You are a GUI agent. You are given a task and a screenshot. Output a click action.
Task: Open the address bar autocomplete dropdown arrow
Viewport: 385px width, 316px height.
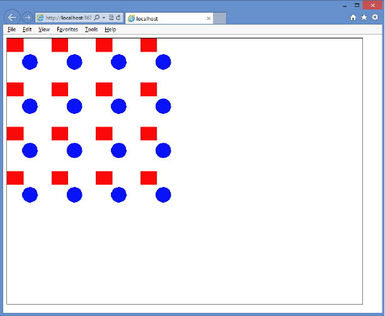(x=103, y=18)
